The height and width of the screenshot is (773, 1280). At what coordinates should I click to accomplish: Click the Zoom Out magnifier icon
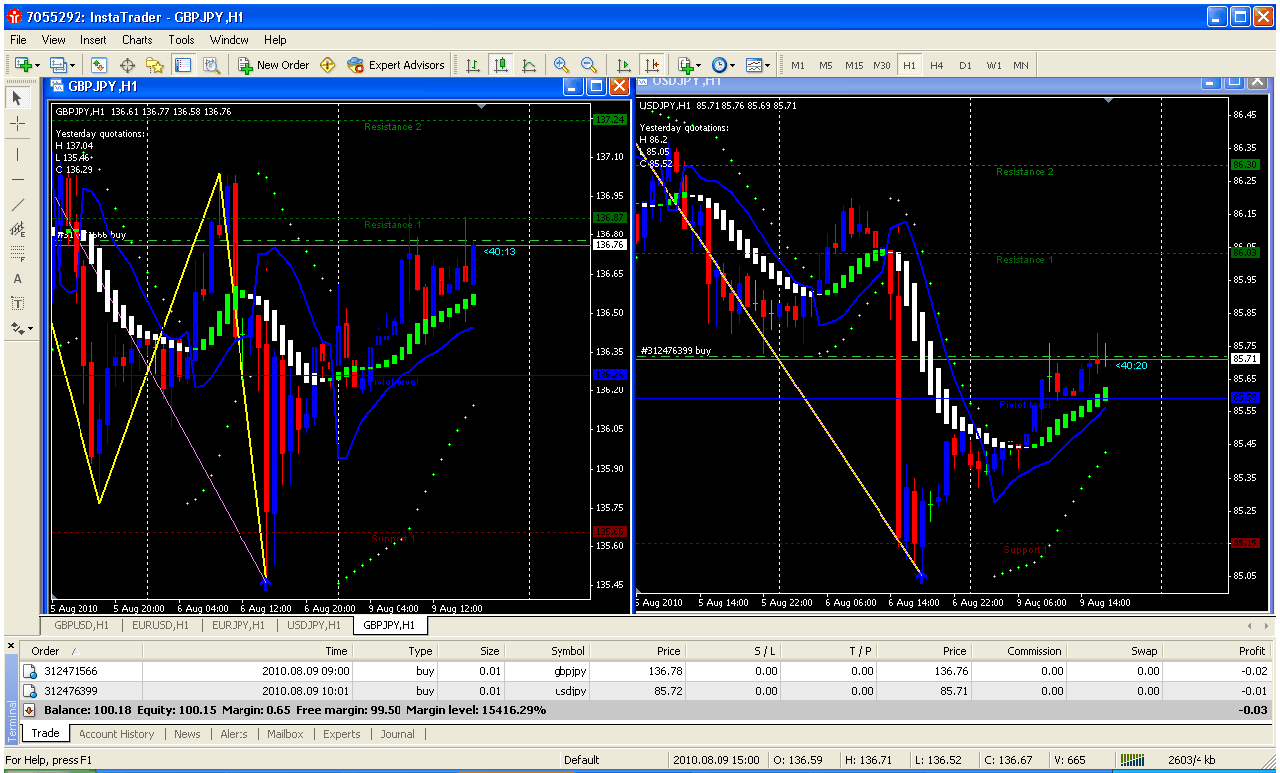click(x=588, y=65)
